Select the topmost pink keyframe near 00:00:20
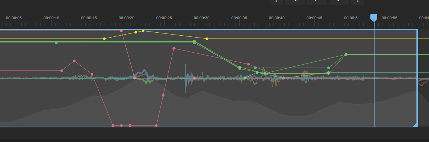The height and width of the screenshot is (142, 429). (x=121, y=31)
